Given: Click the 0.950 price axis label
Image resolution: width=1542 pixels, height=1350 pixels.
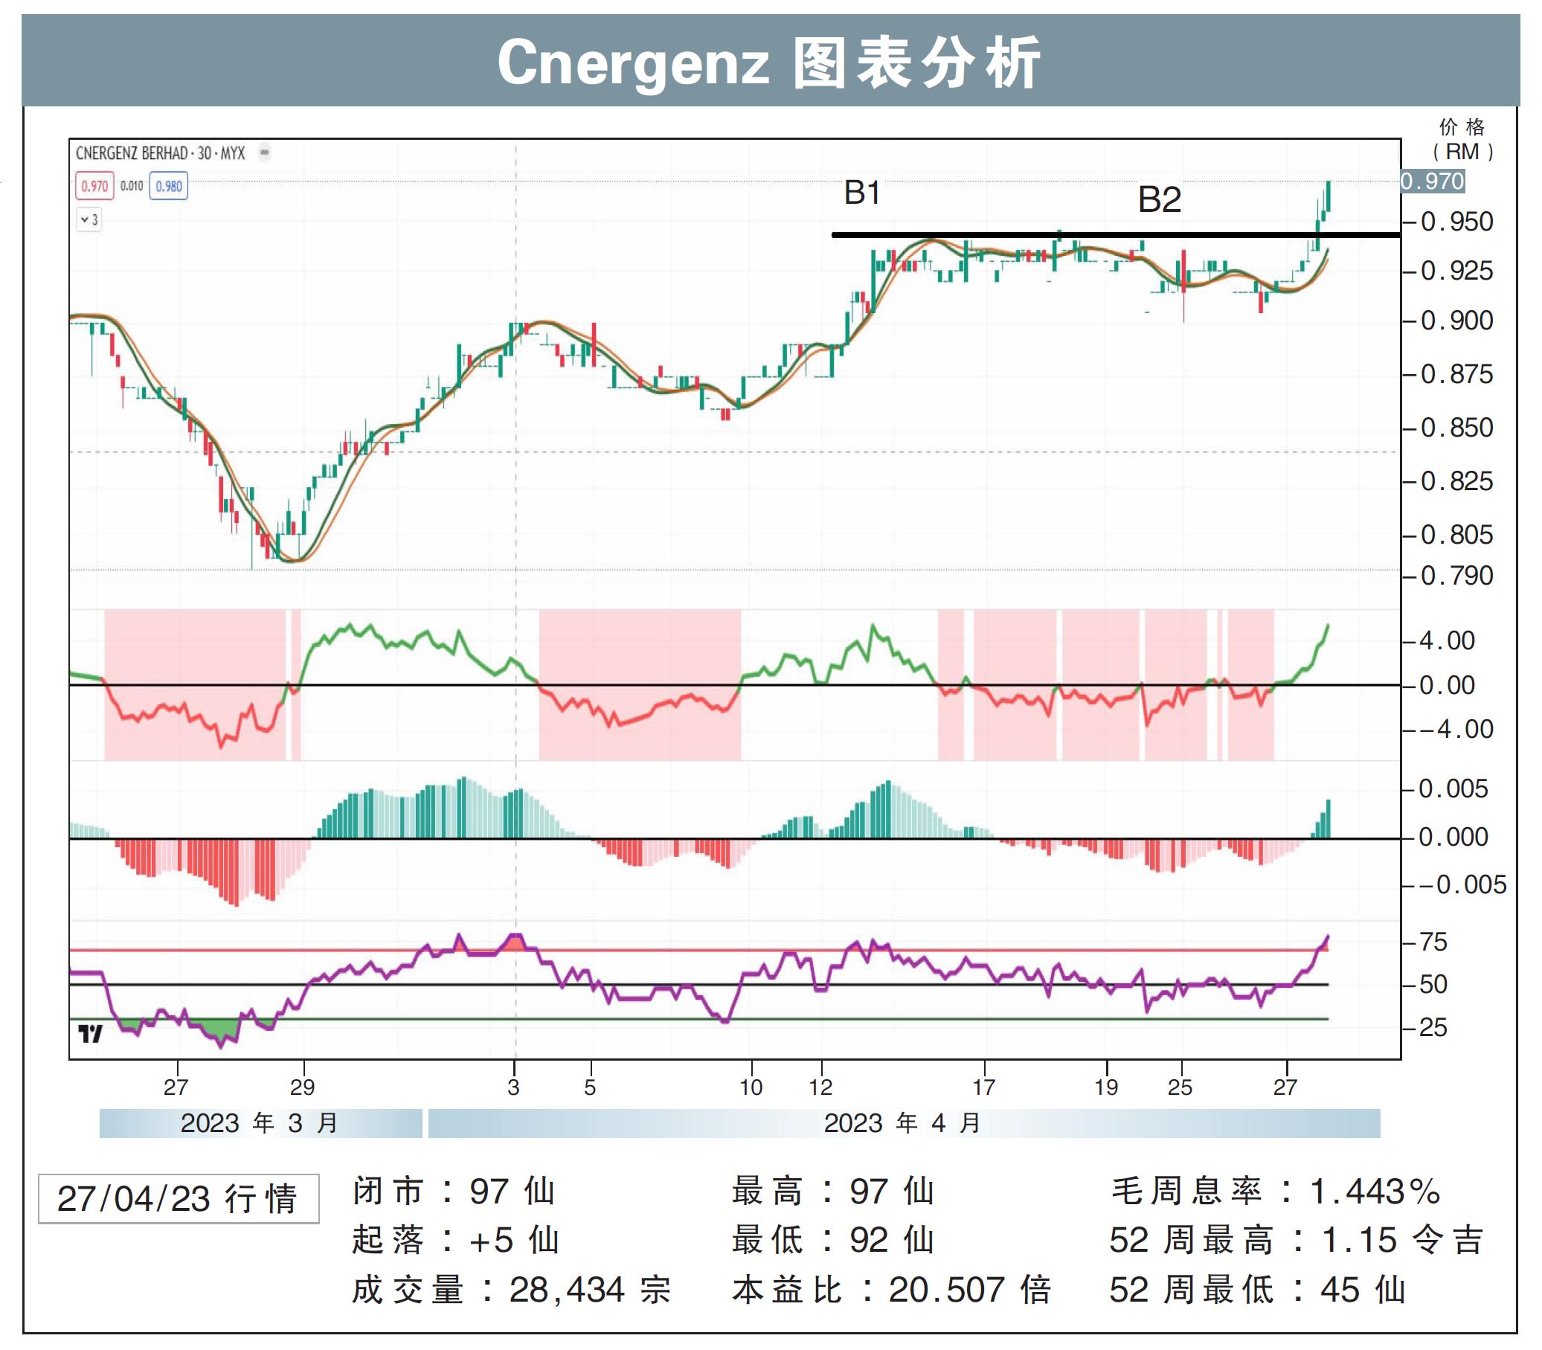Looking at the screenshot, I should click(x=1456, y=222).
